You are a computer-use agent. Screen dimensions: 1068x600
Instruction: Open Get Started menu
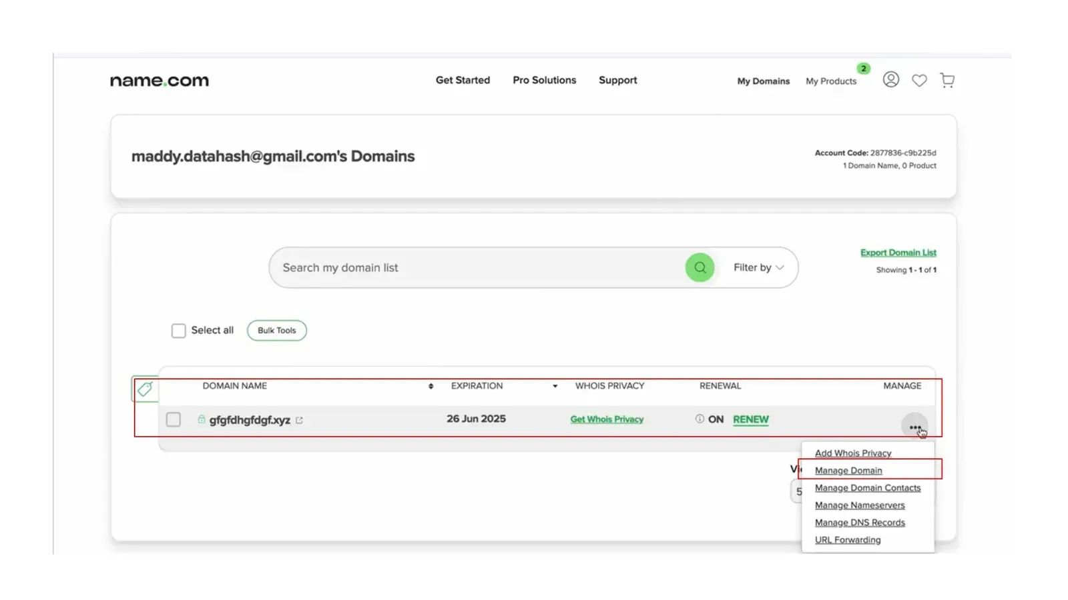463,80
